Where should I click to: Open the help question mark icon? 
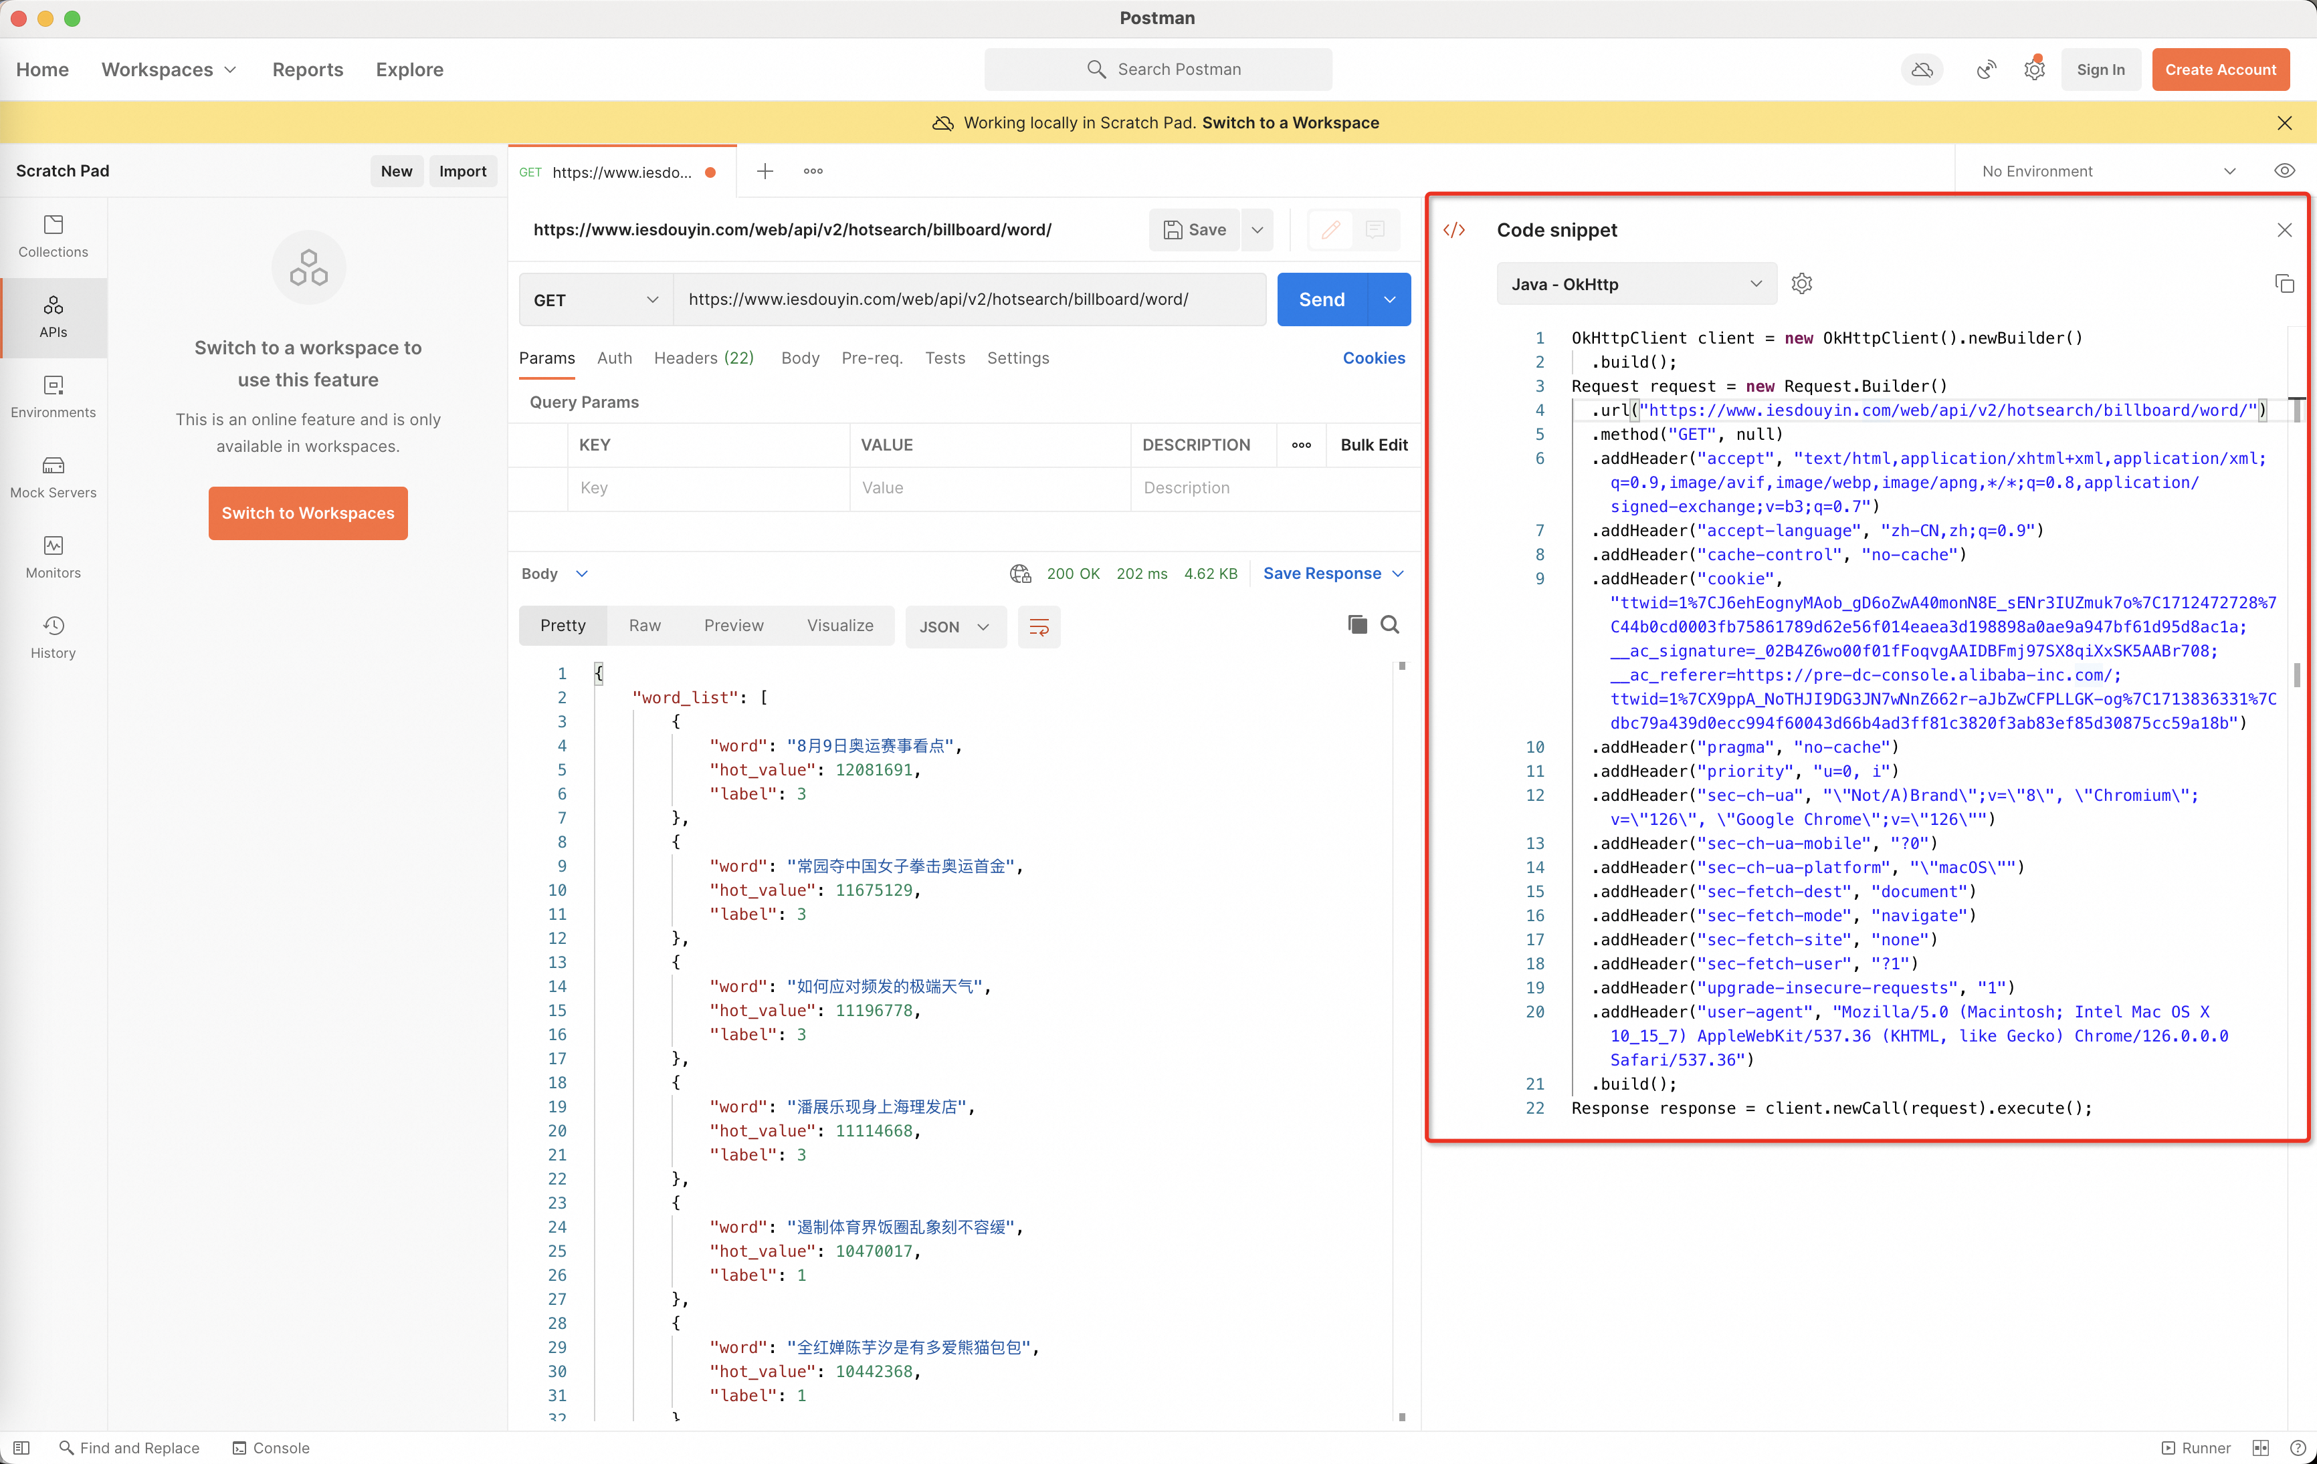[x=2298, y=1448]
